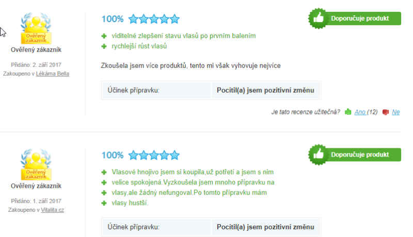The height and width of the screenshot is (237, 413).
Task: Click the first review's green thumbs-up seal
Action: (x=319, y=19)
